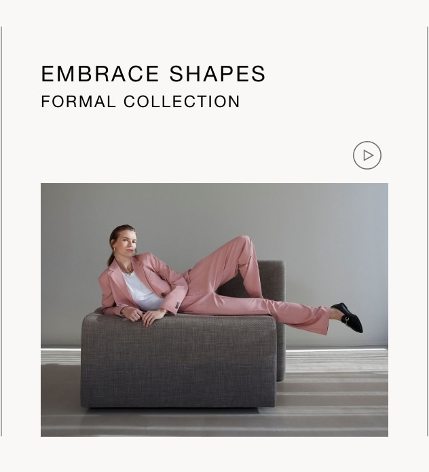Click the gold necklace on the model
This screenshot has width=429, height=472.
(126, 269)
